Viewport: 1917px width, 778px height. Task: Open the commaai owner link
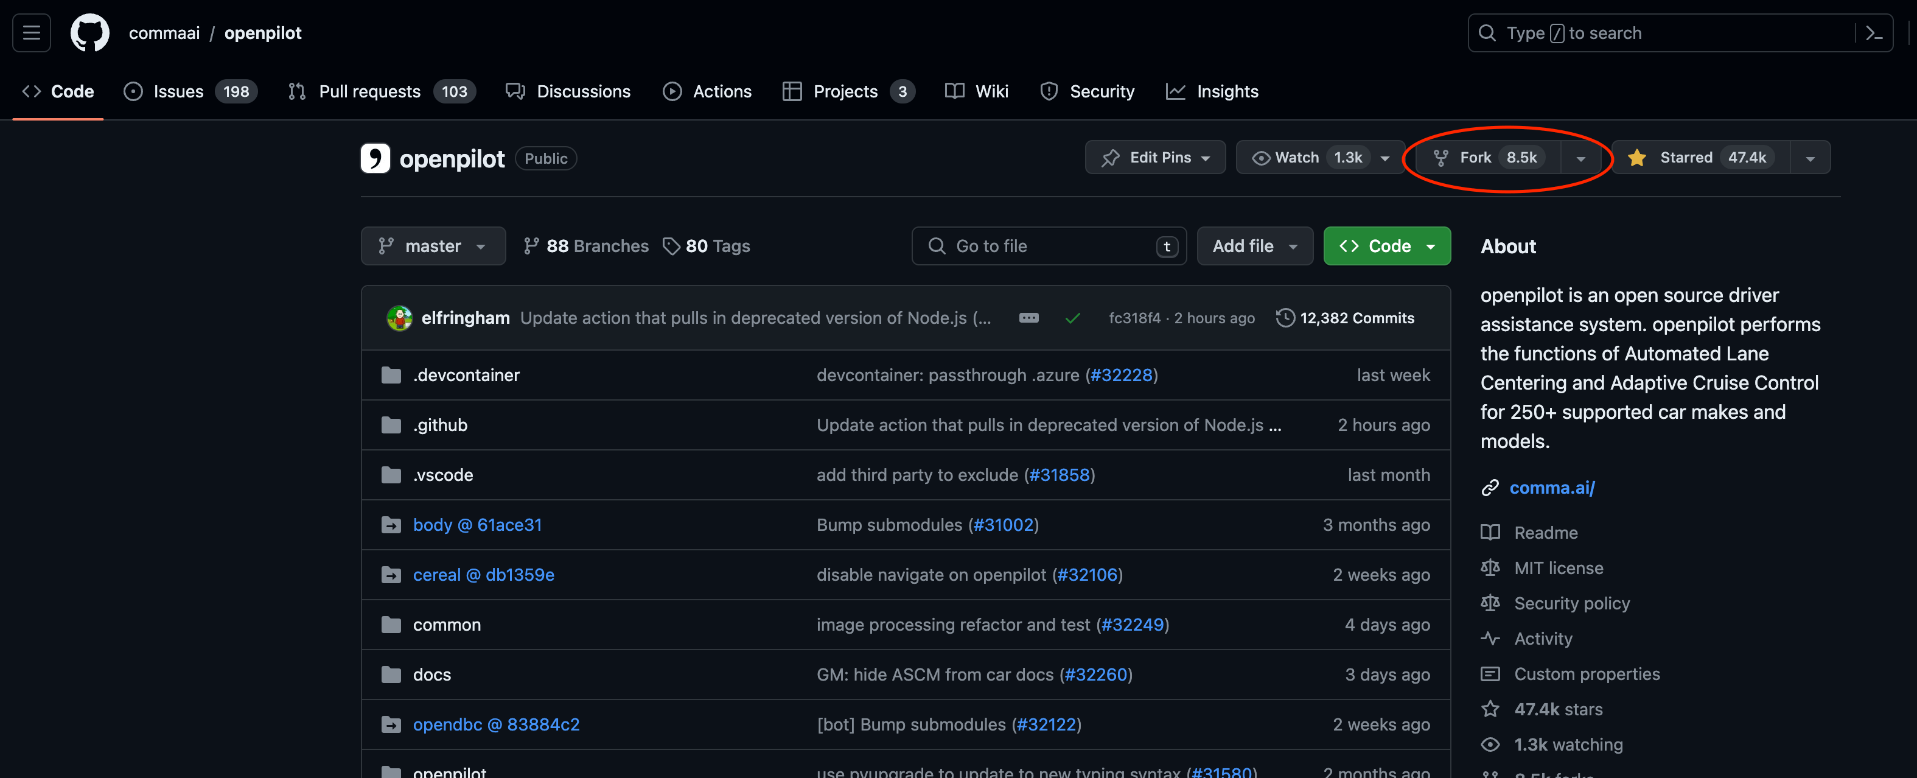coord(164,33)
